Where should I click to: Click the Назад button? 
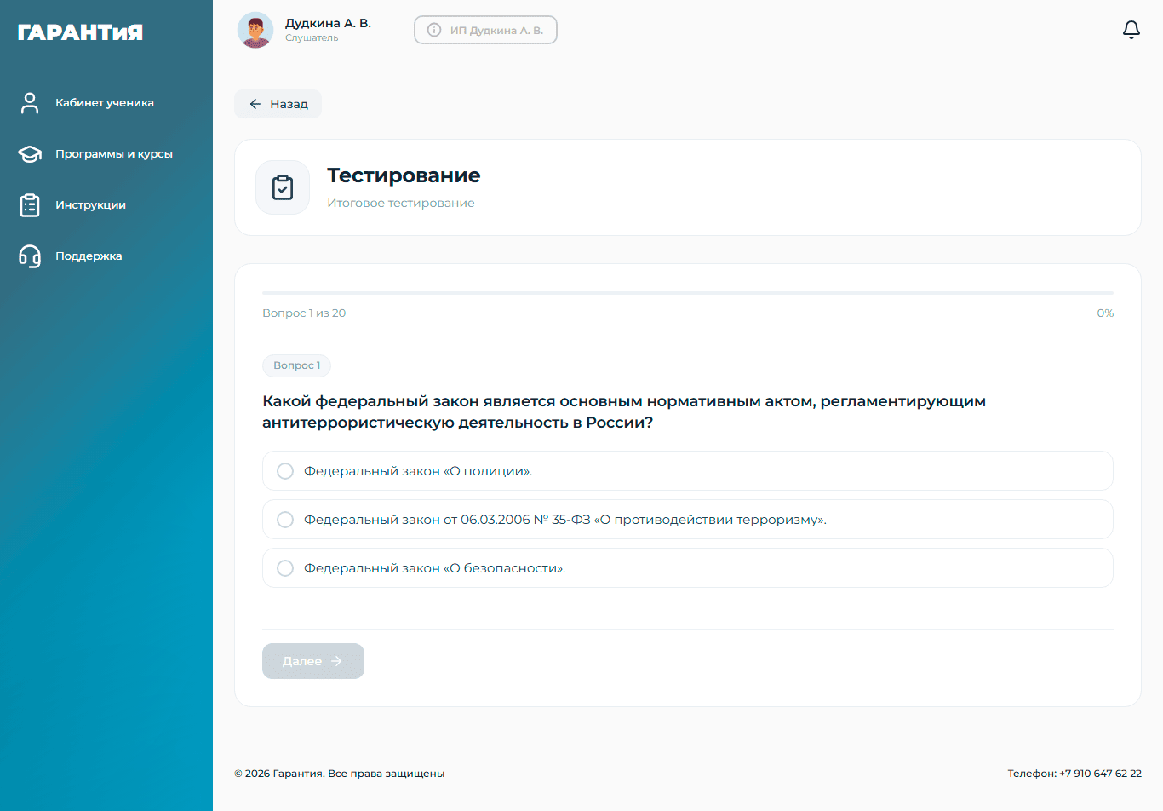click(278, 104)
